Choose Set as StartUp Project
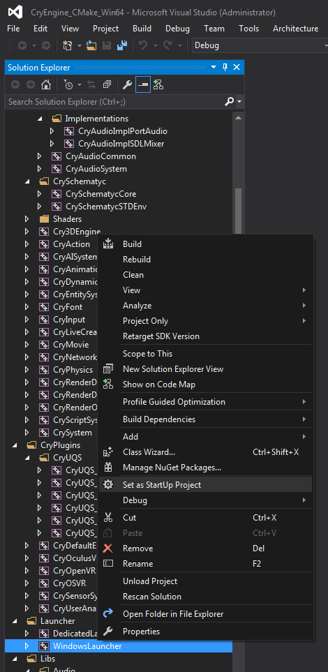Screen dimensions: 328x672 [162, 485]
